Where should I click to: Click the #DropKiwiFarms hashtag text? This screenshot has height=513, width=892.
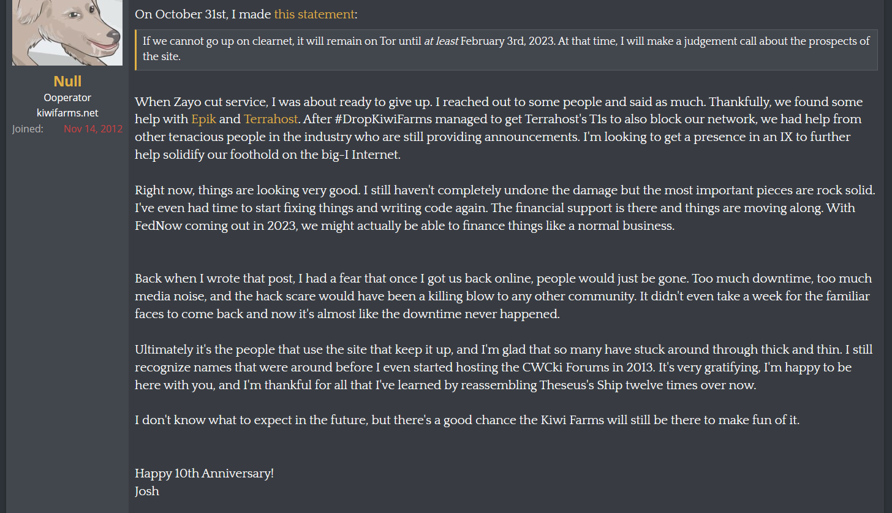(x=387, y=119)
